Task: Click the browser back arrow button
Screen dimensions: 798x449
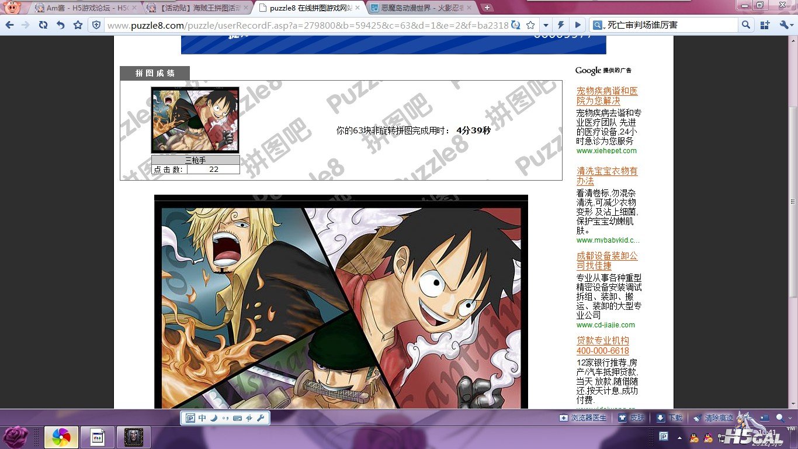Action: (x=9, y=25)
